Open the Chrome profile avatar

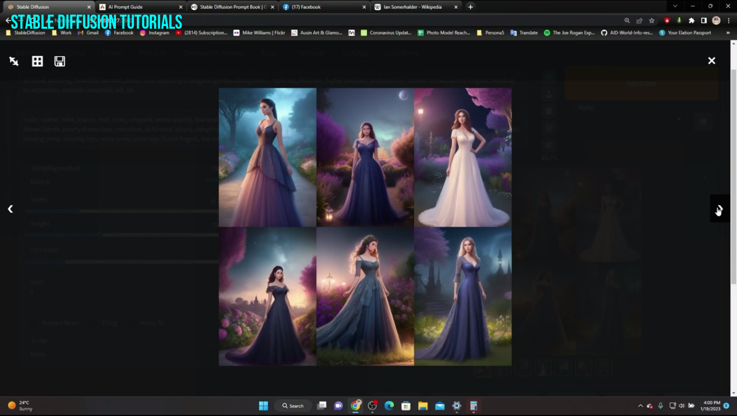tap(716, 21)
